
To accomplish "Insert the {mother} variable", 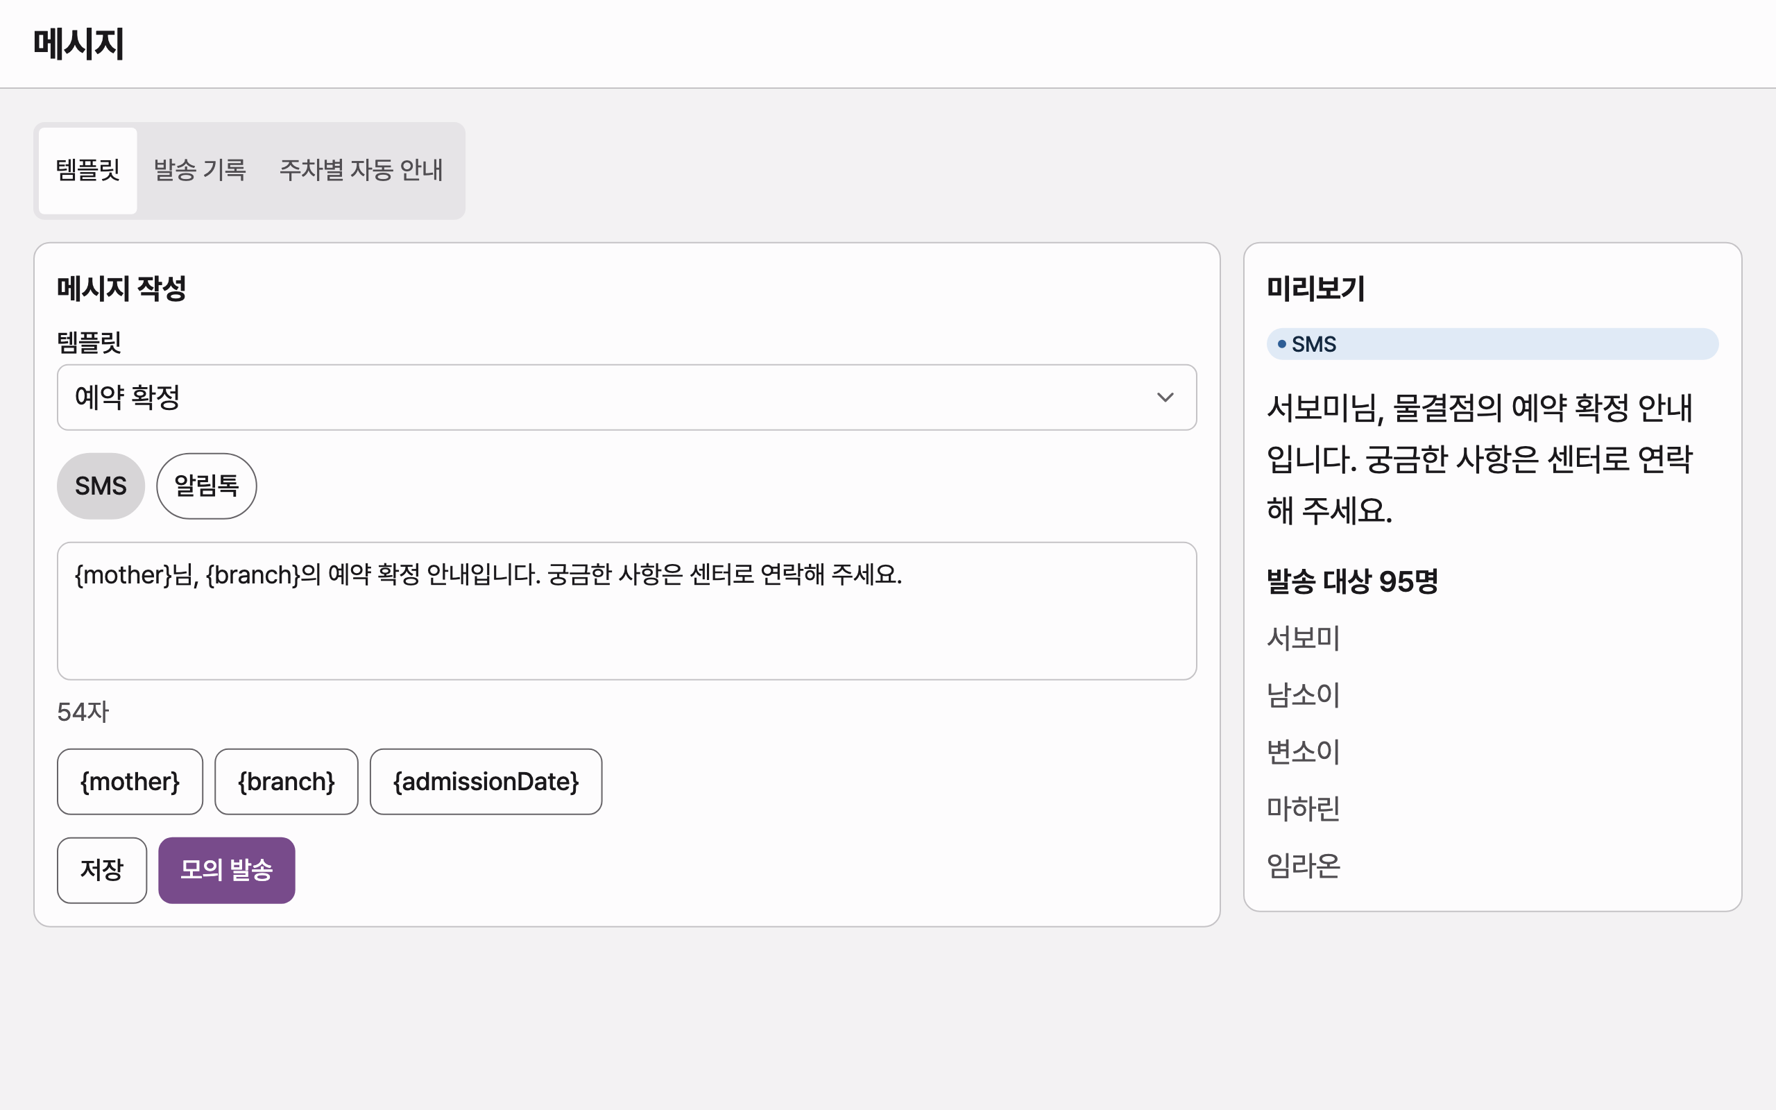I will 130,782.
